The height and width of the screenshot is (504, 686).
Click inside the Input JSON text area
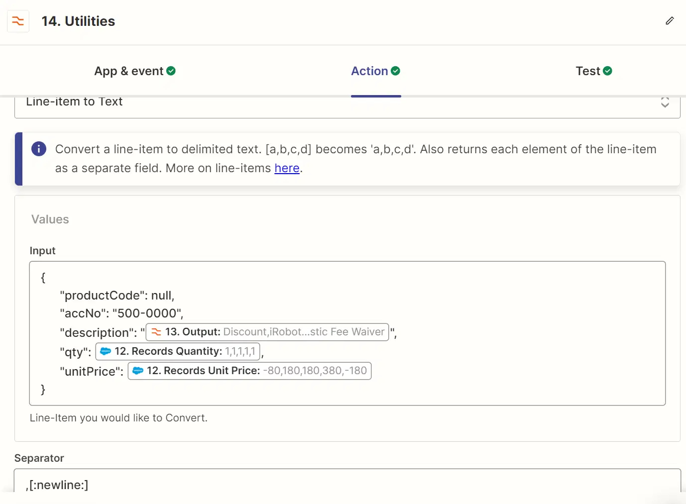(347, 333)
